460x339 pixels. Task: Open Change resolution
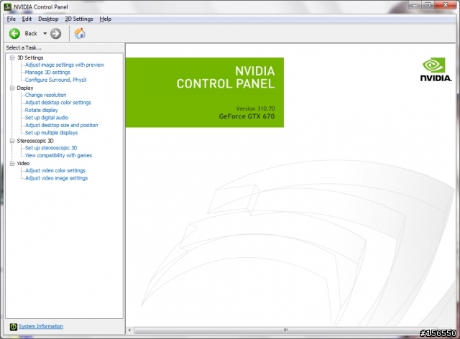point(45,95)
